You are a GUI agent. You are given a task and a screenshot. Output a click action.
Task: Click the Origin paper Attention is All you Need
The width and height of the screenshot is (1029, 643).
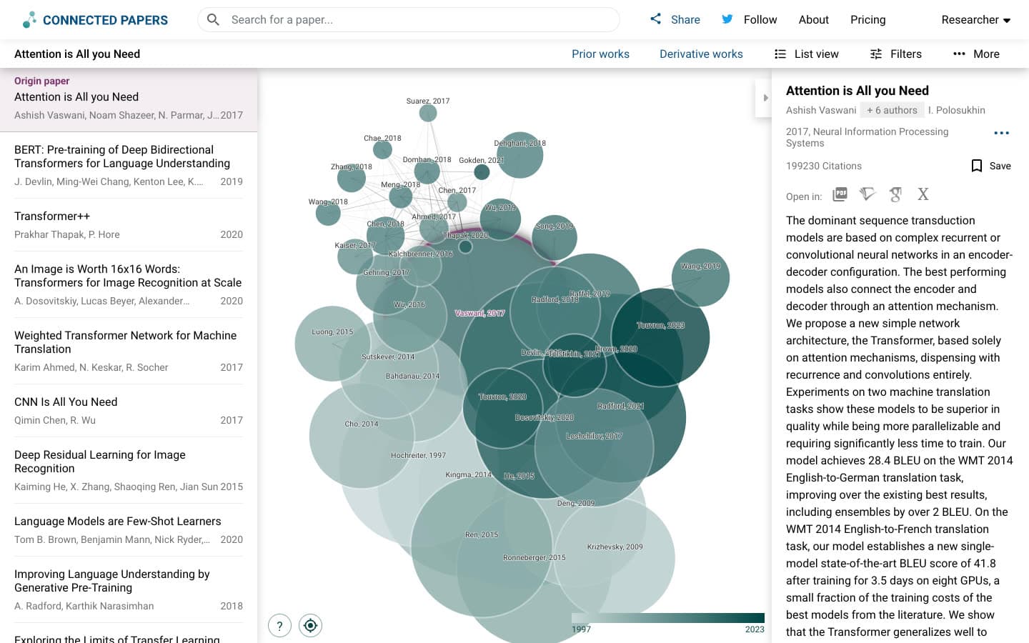point(129,100)
